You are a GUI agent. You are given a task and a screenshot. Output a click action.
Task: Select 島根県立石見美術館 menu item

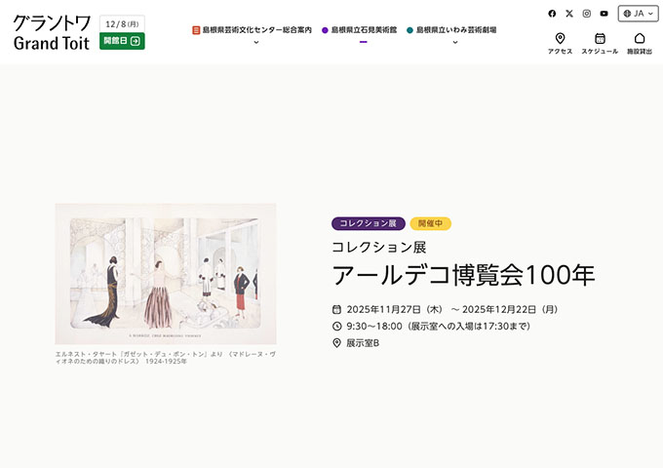[x=360, y=30]
